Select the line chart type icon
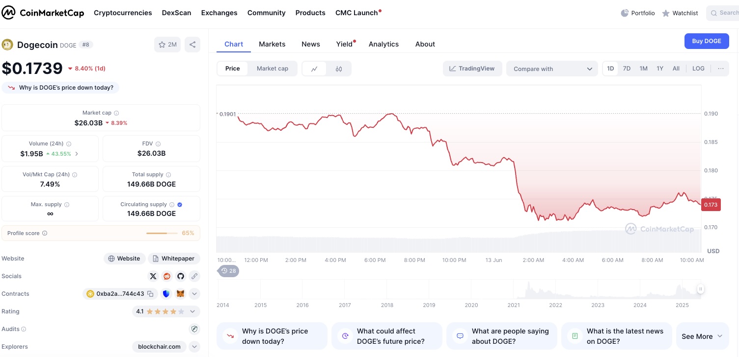Viewport: 739px width, 357px height. 315,69
